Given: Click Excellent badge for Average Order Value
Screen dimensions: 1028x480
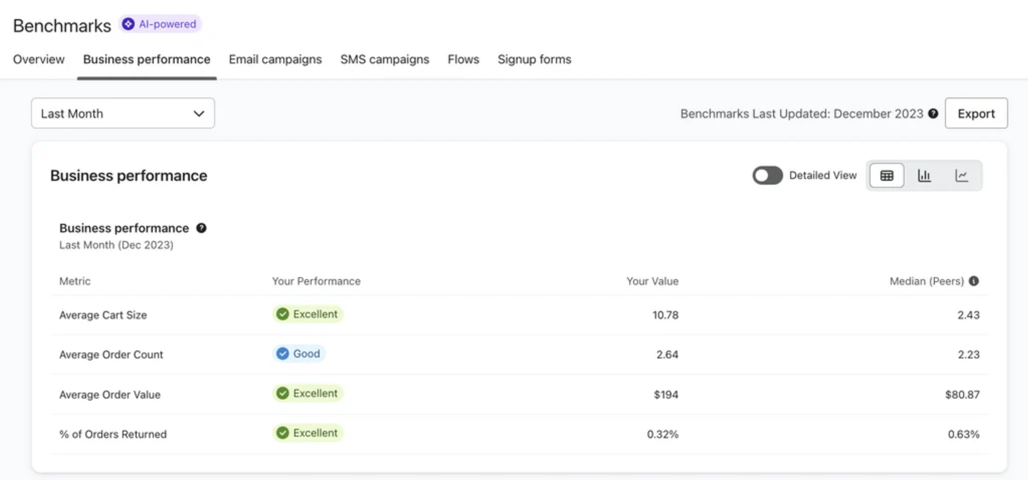Looking at the screenshot, I should click(x=308, y=393).
